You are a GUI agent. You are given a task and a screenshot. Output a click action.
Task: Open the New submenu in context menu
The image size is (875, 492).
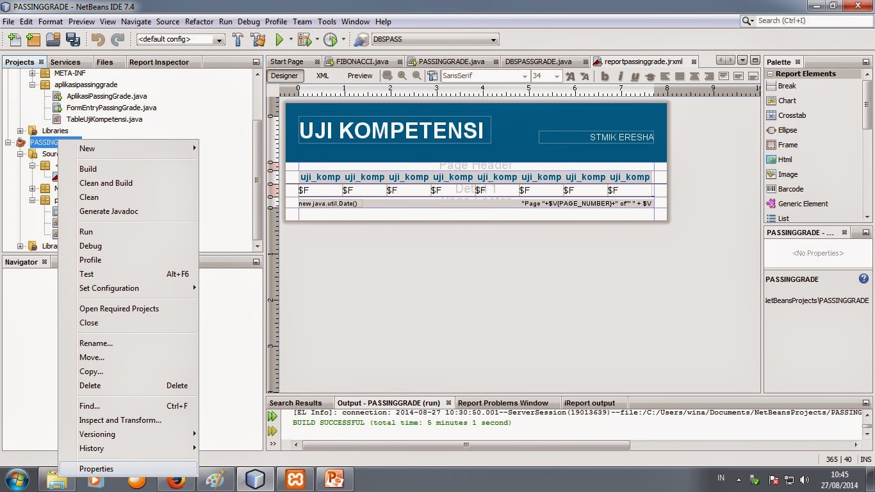(128, 149)
